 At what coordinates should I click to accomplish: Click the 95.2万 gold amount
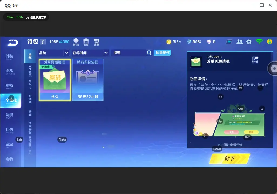click(x=177, y=42)
